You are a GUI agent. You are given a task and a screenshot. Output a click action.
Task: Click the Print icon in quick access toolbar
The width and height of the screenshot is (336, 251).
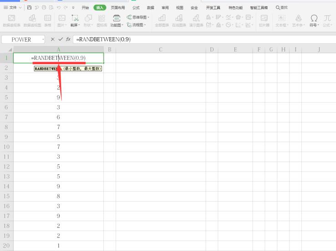[x=44, y=8]
